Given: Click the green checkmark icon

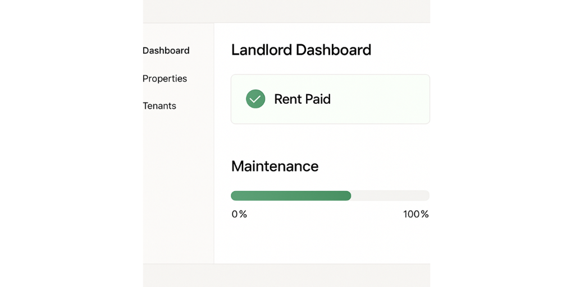Looking at the screenshot, I should 255,99.
